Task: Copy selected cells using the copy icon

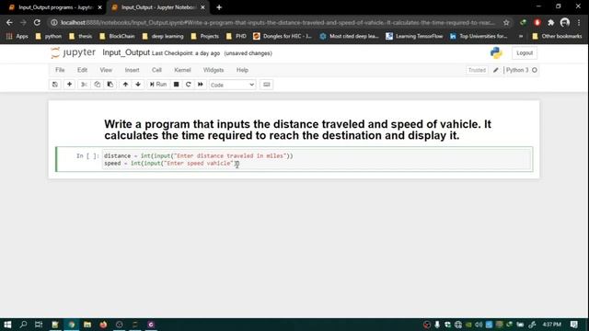Action: 98,85
